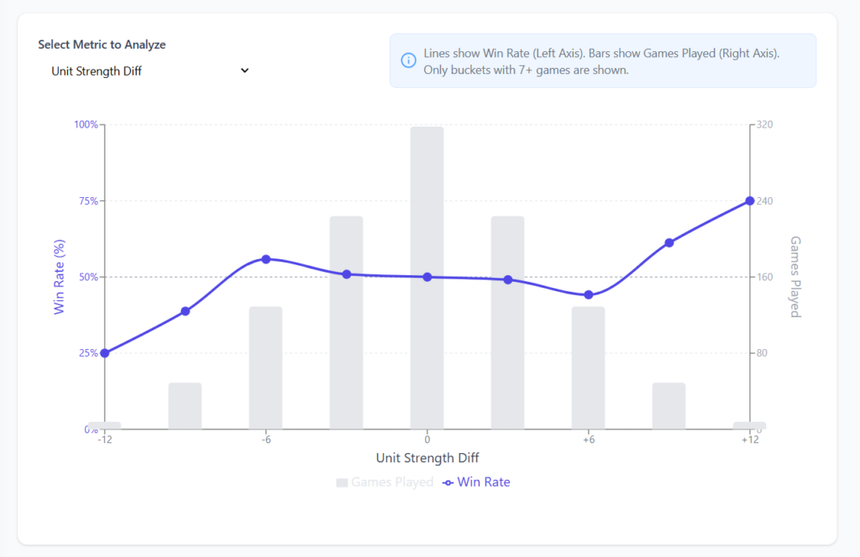Click the Select Metric to Analyze label
860x557 pixels.
click(102, 44)
